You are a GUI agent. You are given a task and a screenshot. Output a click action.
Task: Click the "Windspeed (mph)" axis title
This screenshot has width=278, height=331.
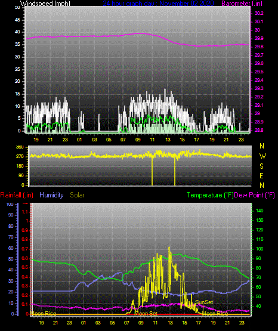45,3
